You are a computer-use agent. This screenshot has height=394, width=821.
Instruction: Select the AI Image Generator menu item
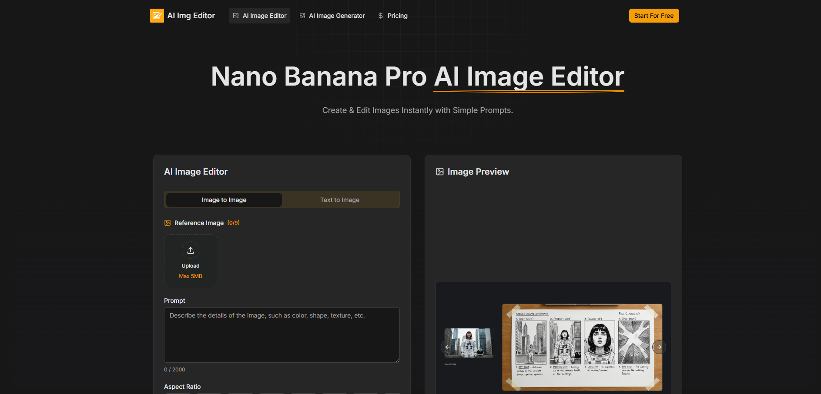click(332, 15)
